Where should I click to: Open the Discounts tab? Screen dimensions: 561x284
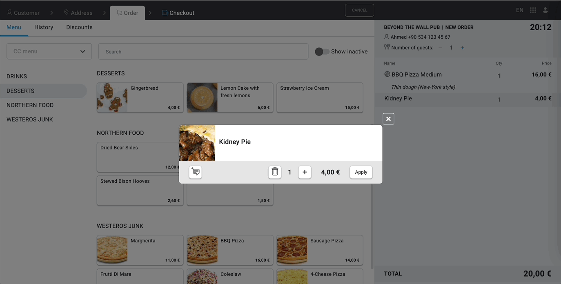point(79,27)
